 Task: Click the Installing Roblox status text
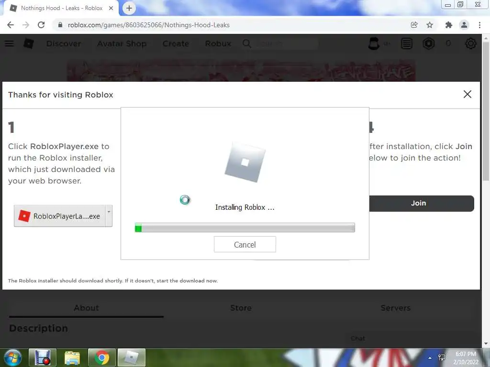coord(245,207)
